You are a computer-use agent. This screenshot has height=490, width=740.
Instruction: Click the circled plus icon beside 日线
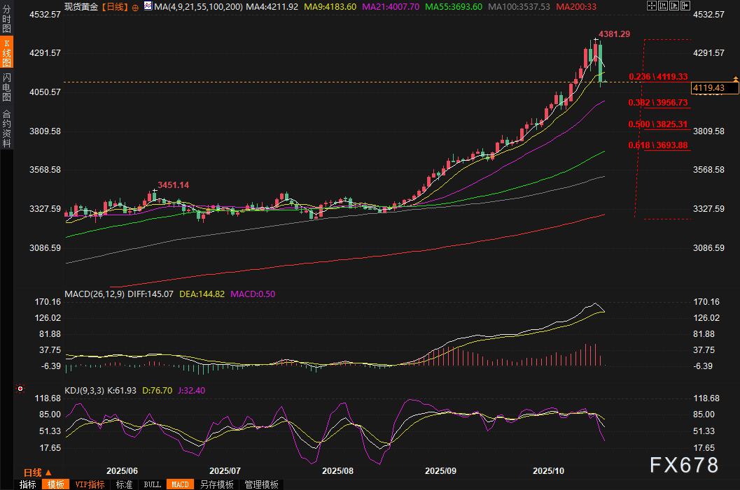tap(135, 7)
